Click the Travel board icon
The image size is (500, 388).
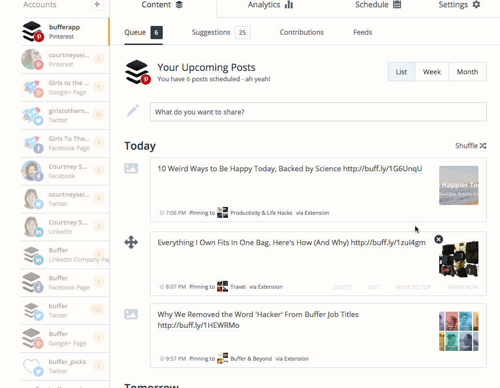223,286
